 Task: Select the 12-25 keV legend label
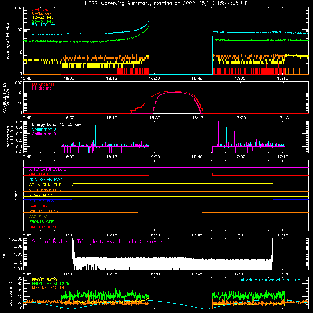click(43, 17)
